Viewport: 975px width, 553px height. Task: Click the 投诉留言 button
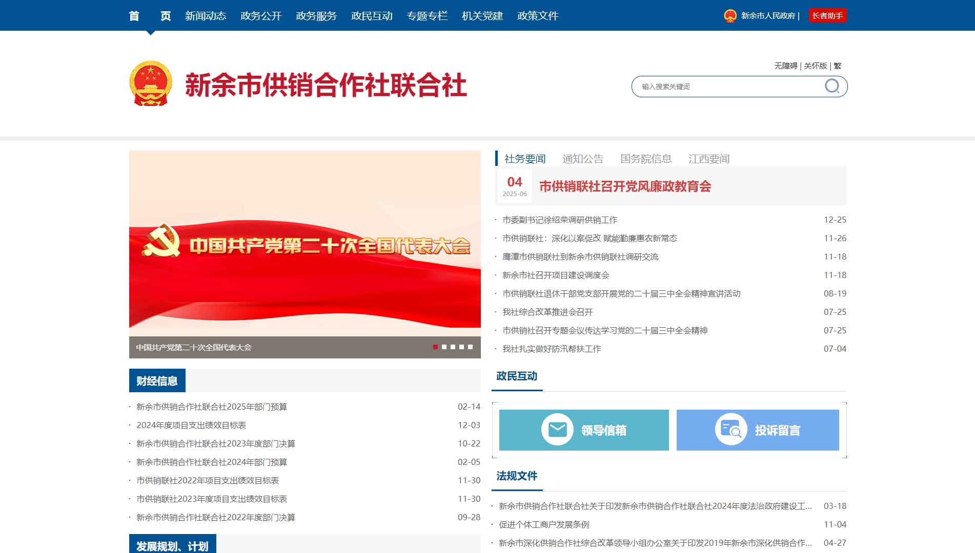(x=758, y=430)
